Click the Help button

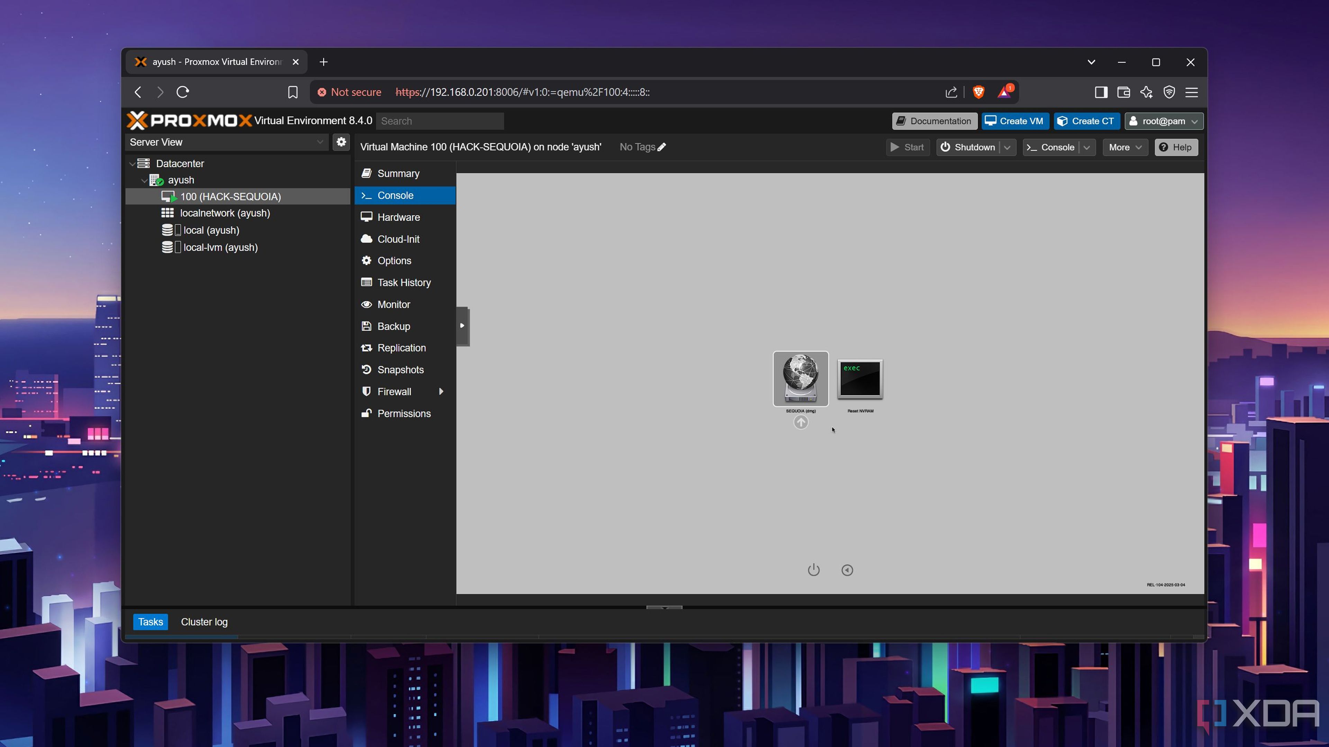pyautogui.click(x=1176, y=147)
